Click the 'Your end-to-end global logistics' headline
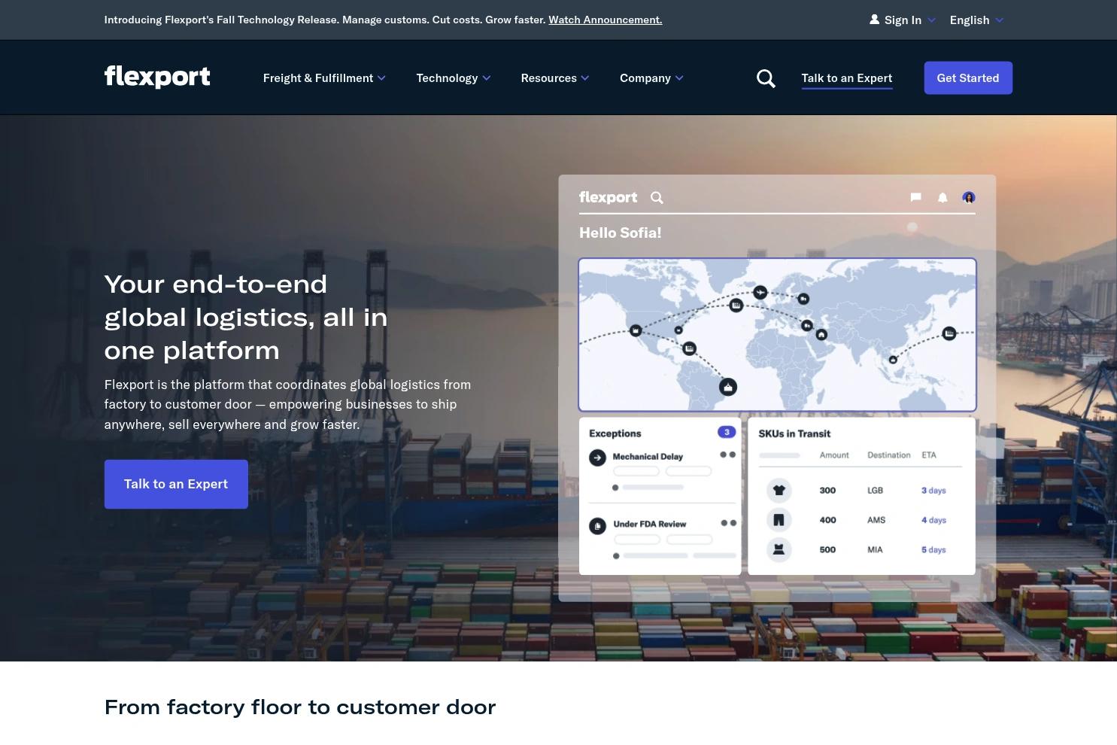1117x745 pixels. [x=246, y=317]
